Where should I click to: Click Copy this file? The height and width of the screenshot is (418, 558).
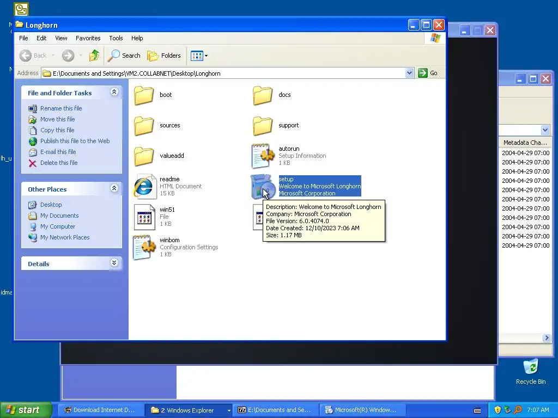57,130
